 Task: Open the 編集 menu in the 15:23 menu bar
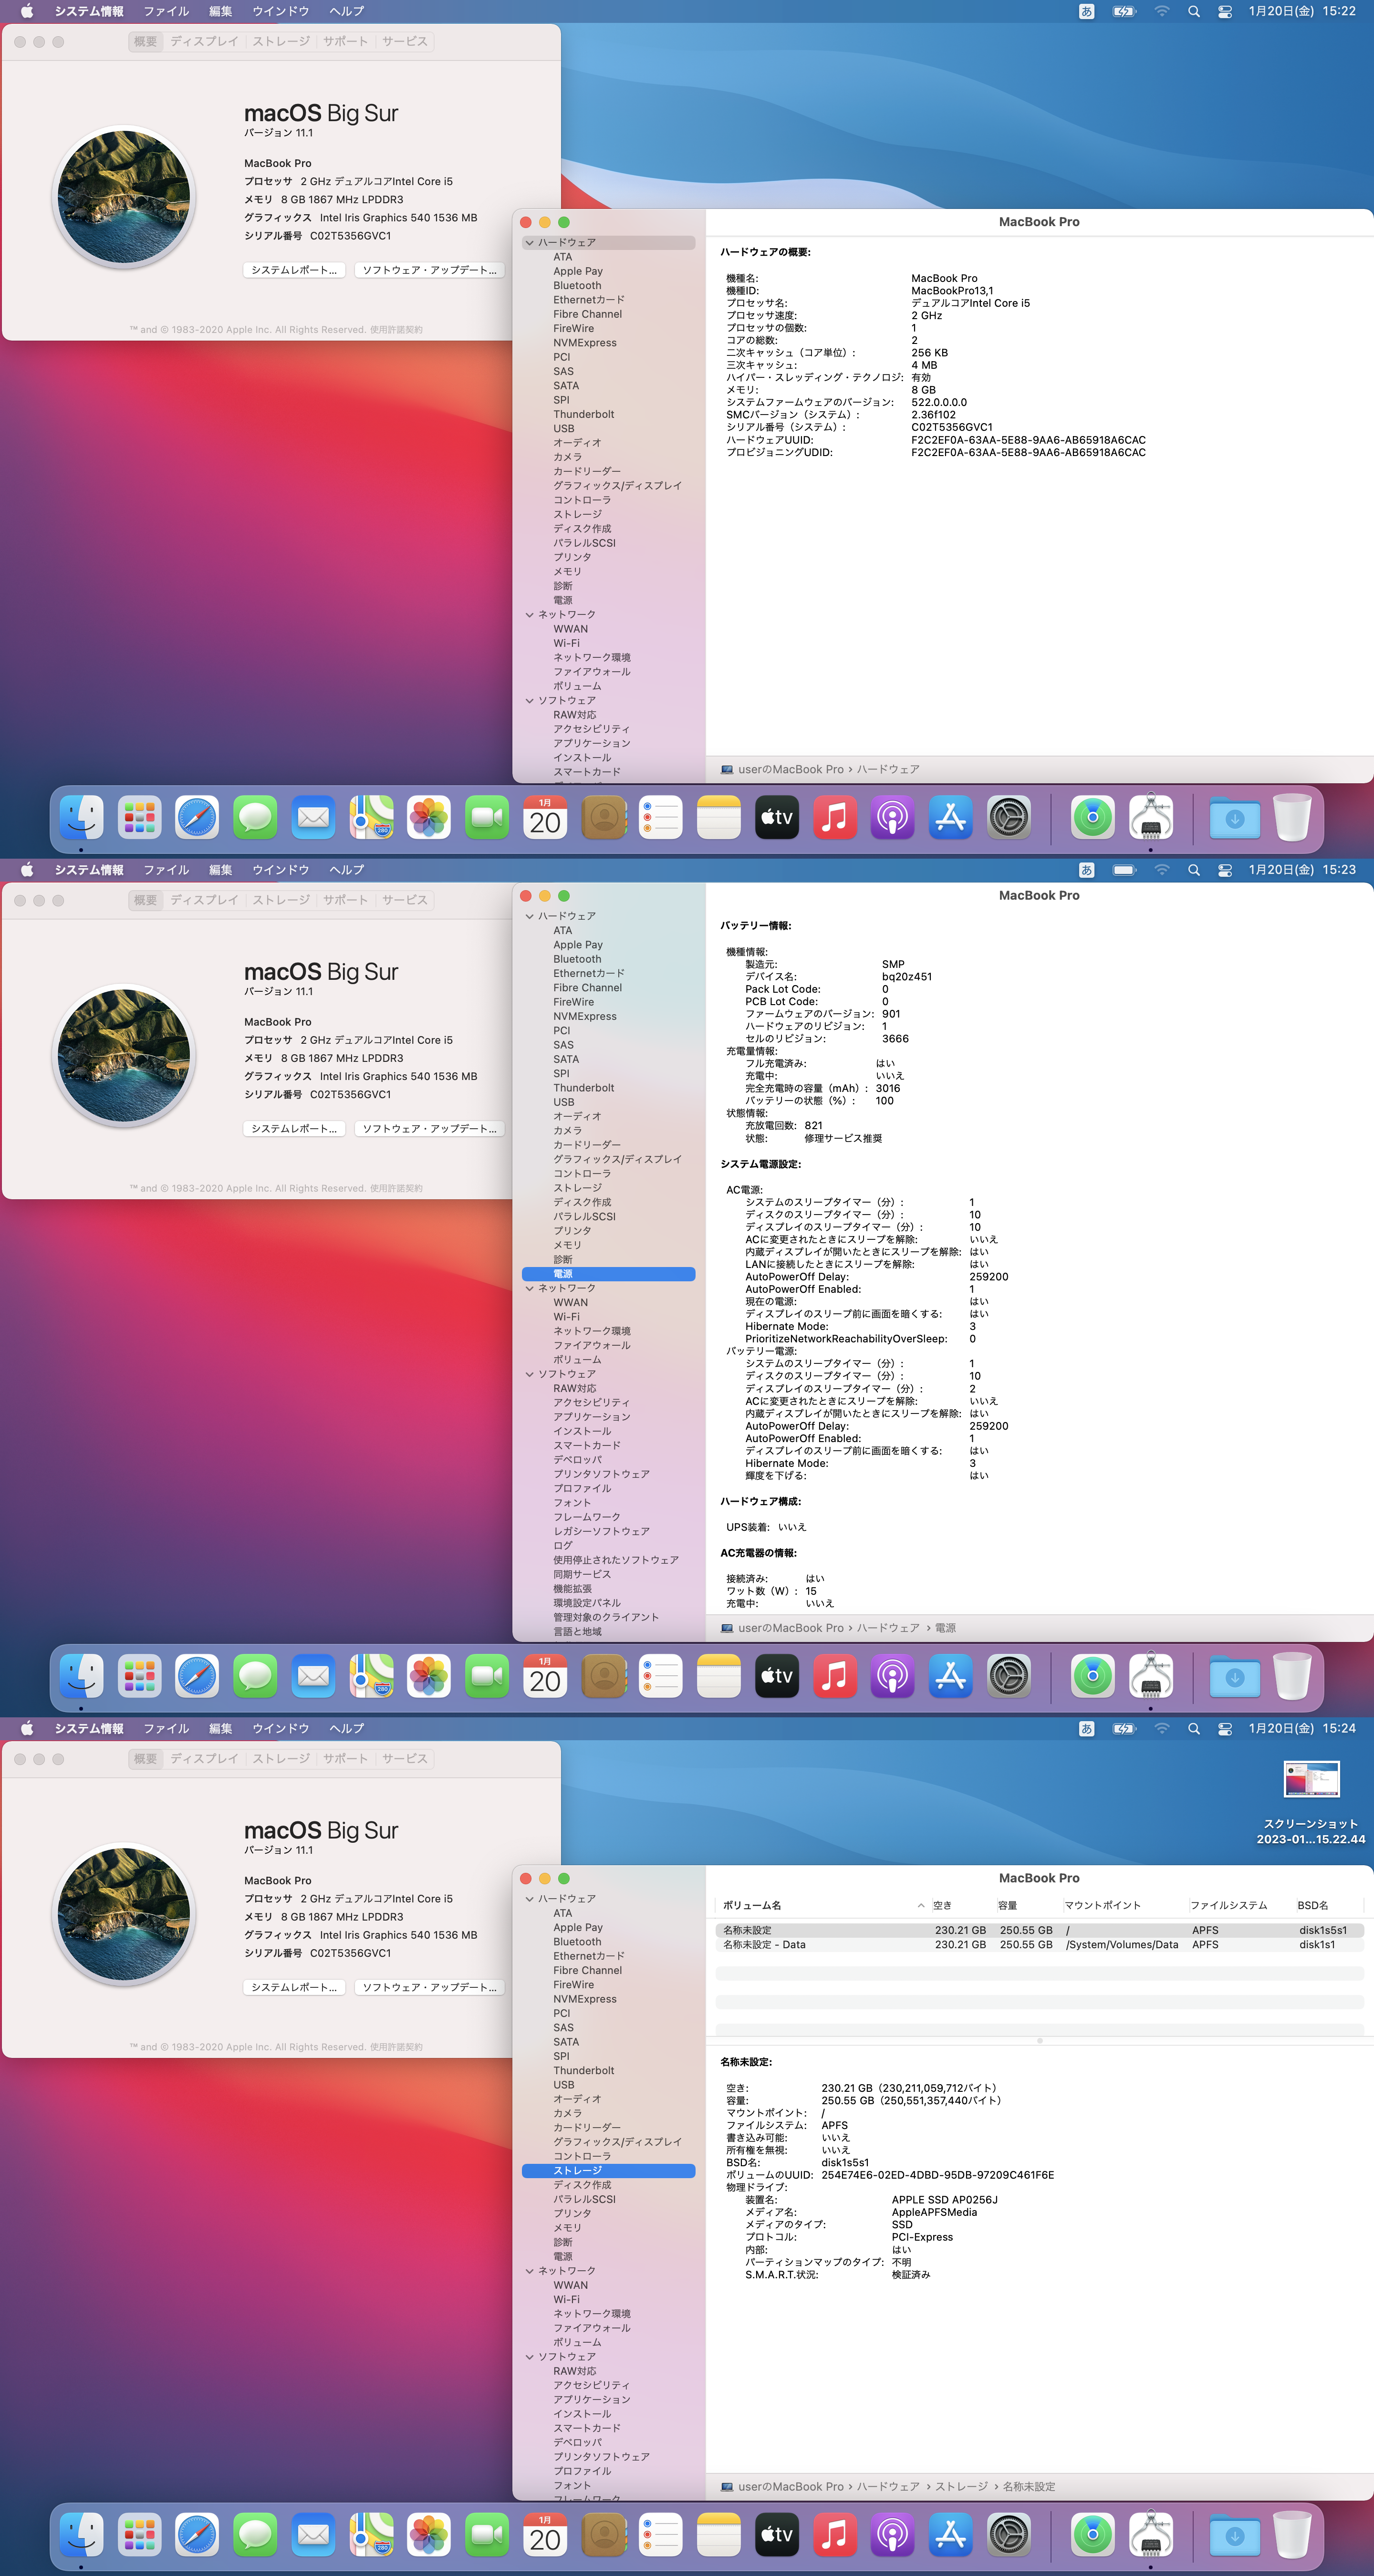[221, 870]
